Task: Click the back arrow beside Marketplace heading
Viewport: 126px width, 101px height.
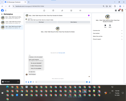Action: [x=2, y=14]
